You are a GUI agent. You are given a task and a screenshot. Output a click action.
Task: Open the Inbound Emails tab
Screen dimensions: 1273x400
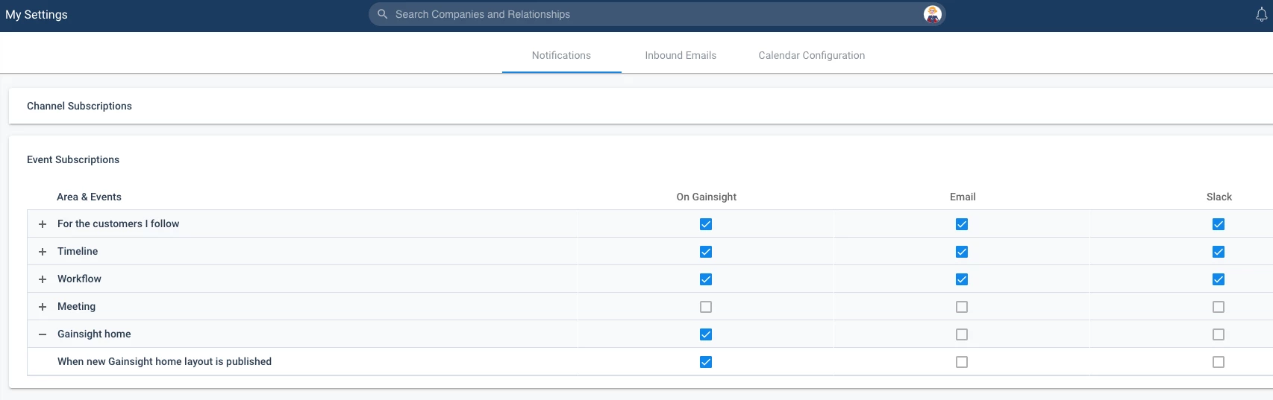pyautogui.click(x=681, y=55)
